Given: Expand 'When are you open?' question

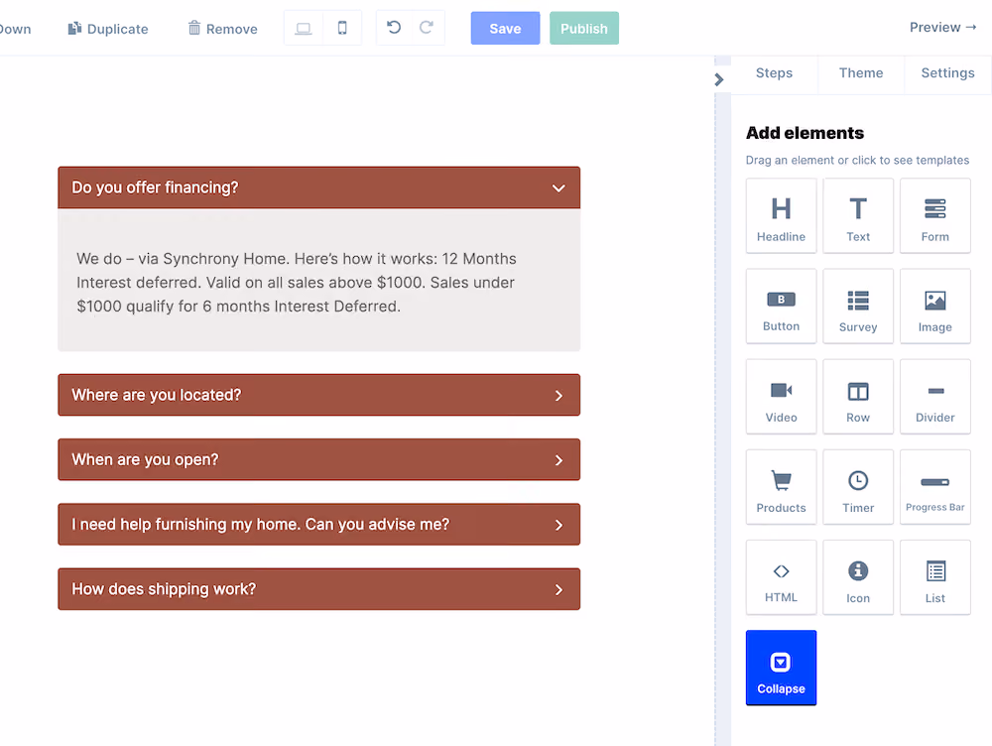Looking at the screenshot, I should tap(318, 459).
